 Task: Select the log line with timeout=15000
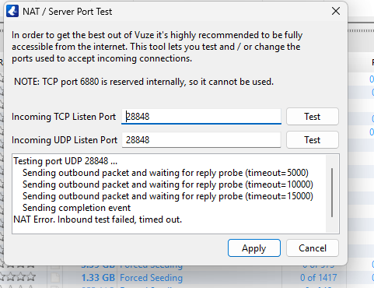click(168, 196)
